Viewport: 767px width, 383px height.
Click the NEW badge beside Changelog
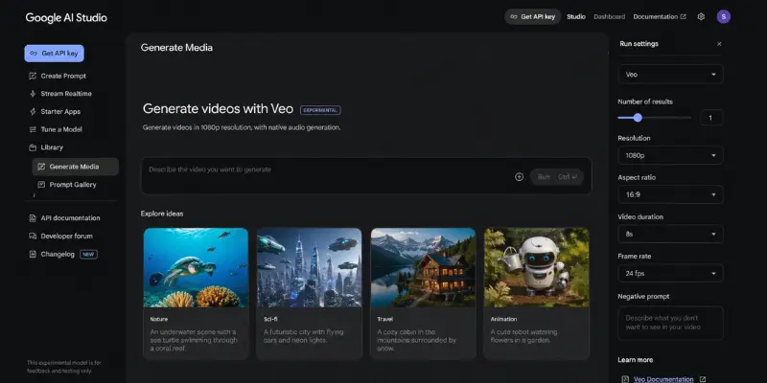pyautogui.click(x=88, y=254)
